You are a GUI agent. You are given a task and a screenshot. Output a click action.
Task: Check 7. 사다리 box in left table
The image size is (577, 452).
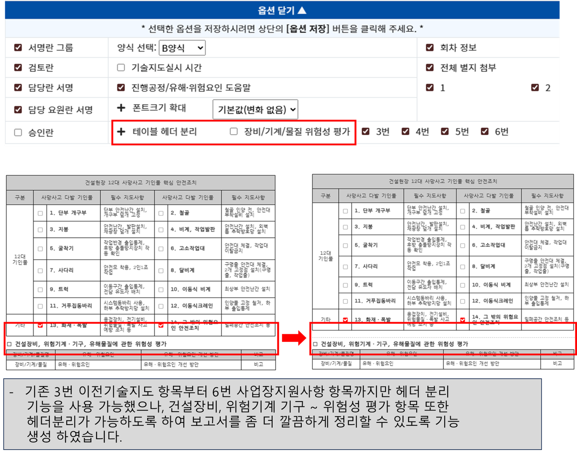coord(40,270)
